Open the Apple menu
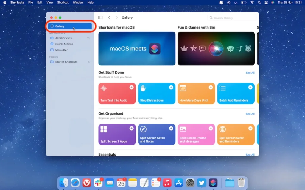 tap(5, 2)
